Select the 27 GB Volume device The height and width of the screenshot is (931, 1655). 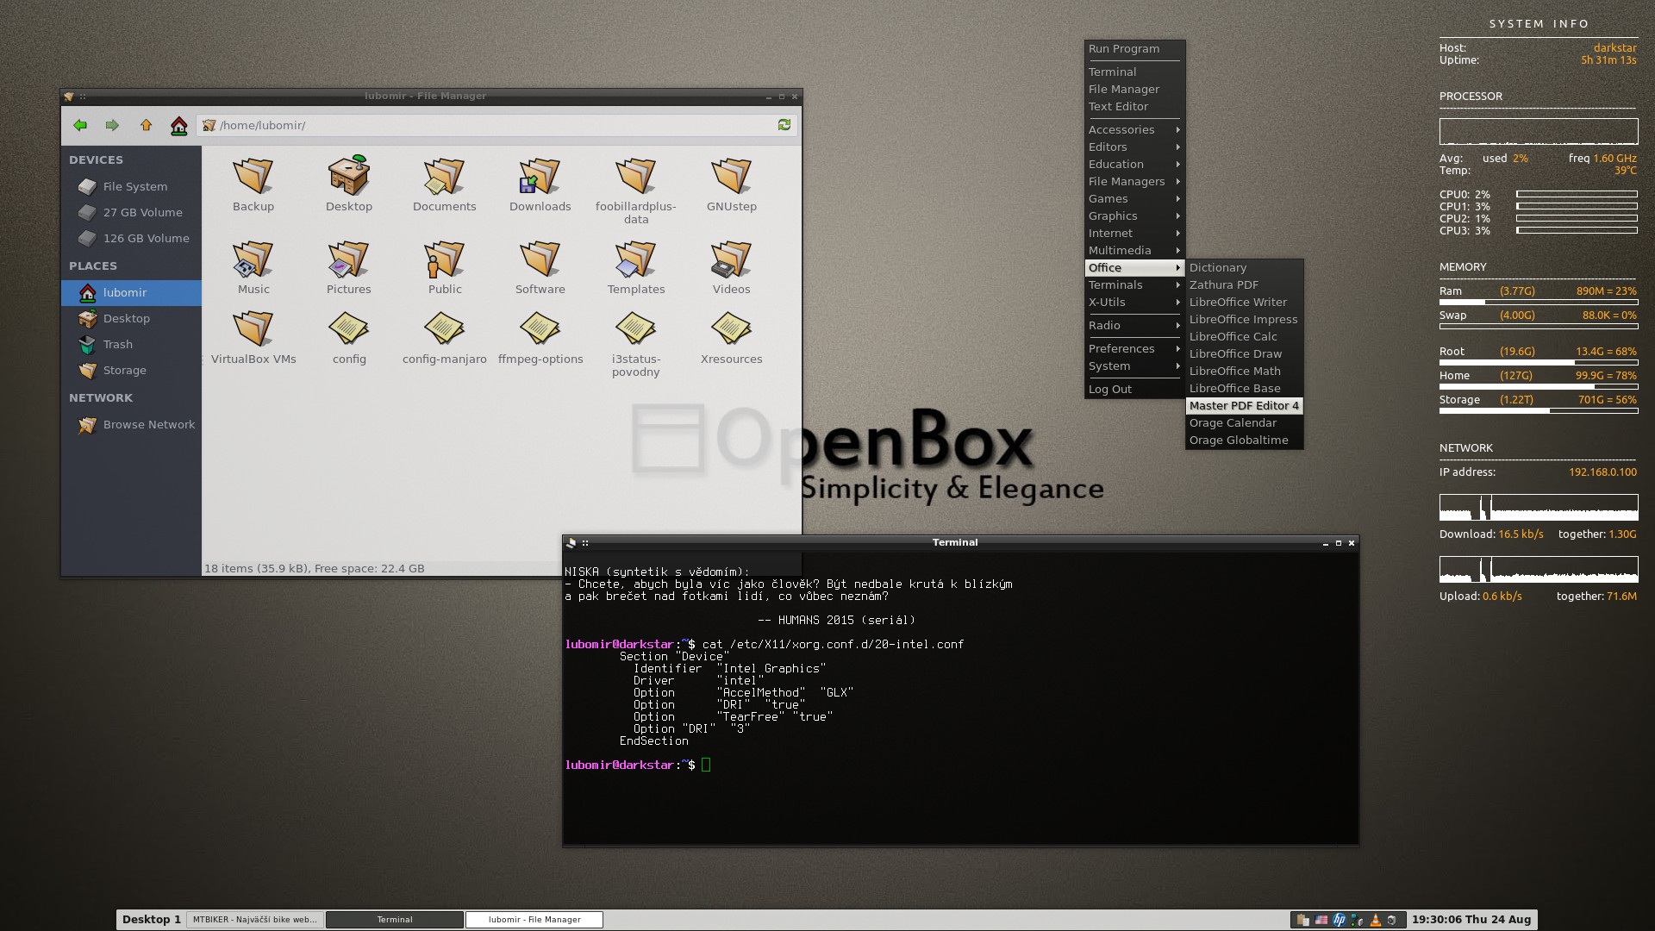pyautogui.click(x=131, y=212)
